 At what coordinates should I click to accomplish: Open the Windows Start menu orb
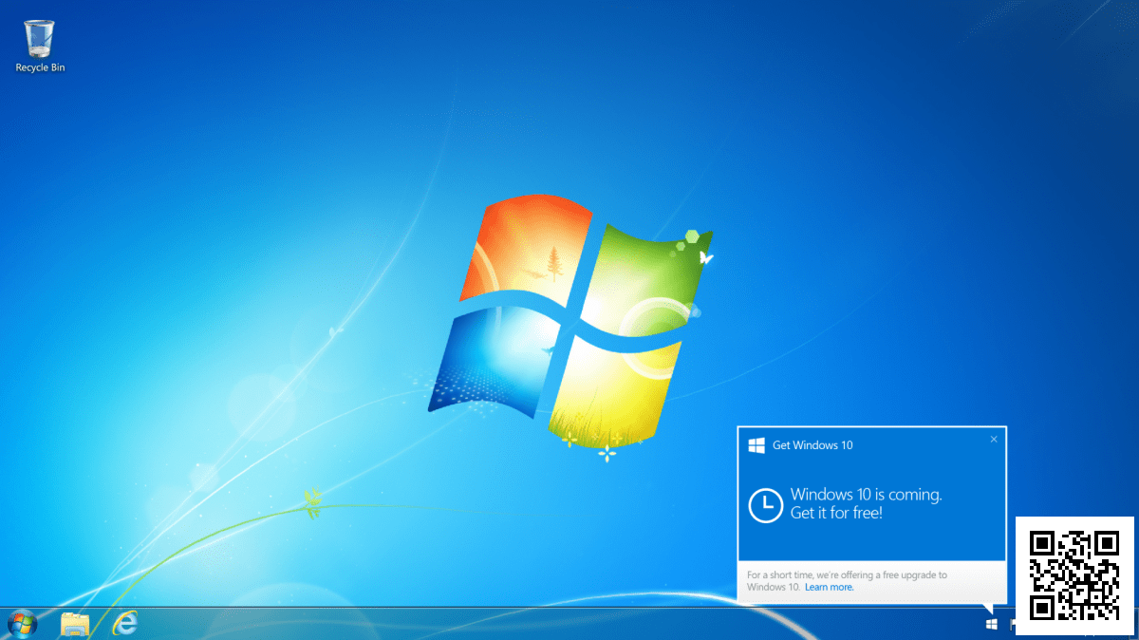click(22, 624)
